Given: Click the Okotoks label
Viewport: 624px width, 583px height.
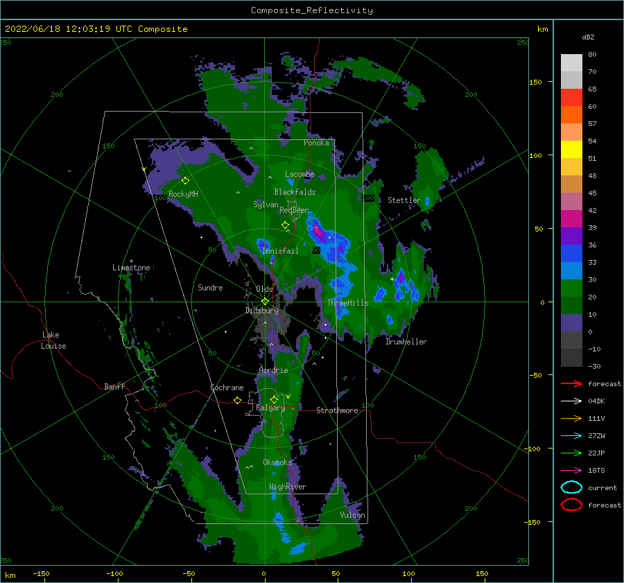Looking at the screenshot, I should point(277,462).
